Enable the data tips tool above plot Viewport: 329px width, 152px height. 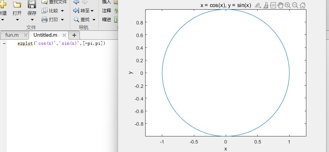tap(273, 6)
